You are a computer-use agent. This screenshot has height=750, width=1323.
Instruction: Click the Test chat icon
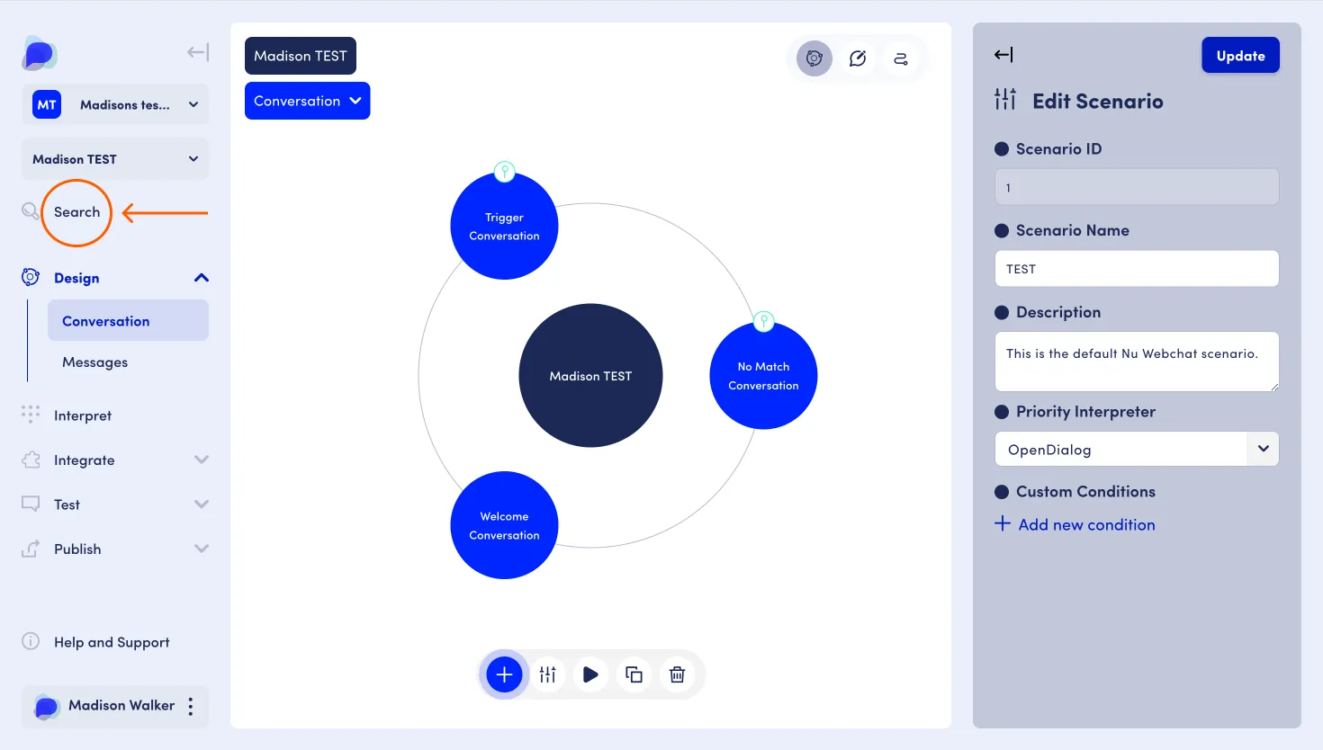[31, 504]
